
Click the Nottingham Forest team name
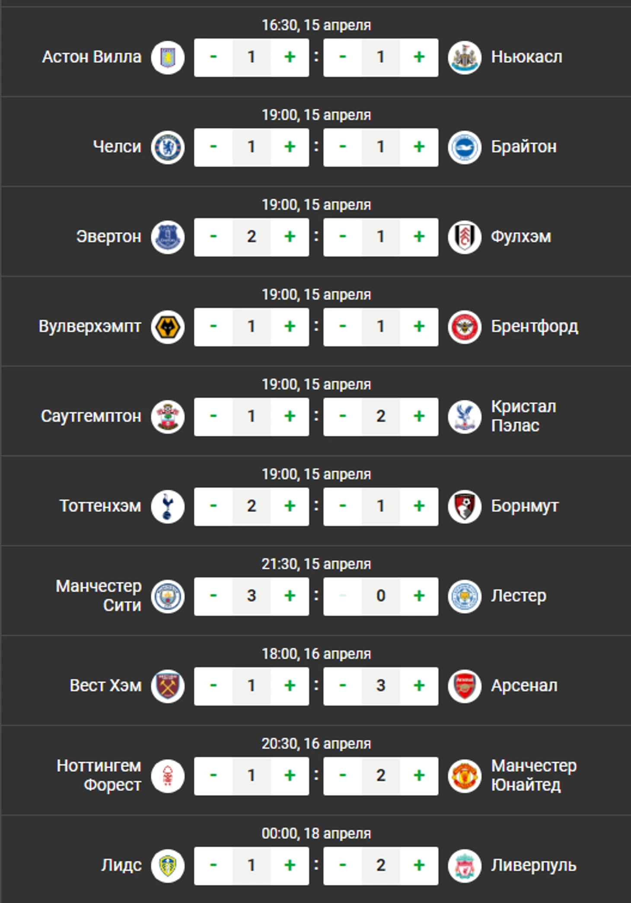coord(99,775)
